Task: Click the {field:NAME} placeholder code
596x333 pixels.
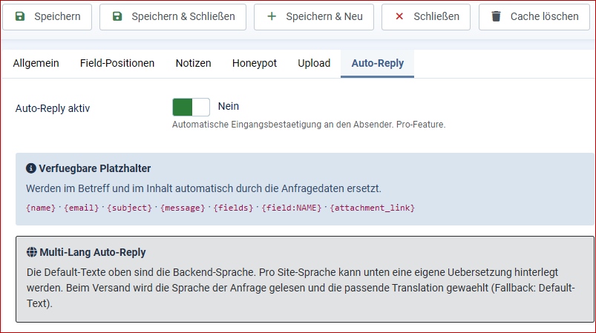Action: [x=291, y=208]
